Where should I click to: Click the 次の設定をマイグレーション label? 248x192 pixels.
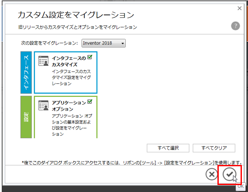coord(49,43)
